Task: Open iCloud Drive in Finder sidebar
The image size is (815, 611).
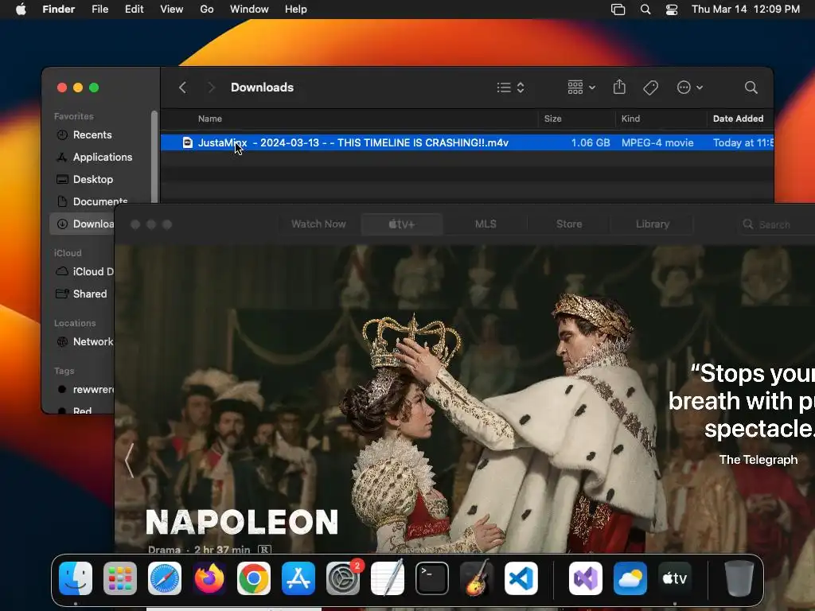Action: click(83, 272)
